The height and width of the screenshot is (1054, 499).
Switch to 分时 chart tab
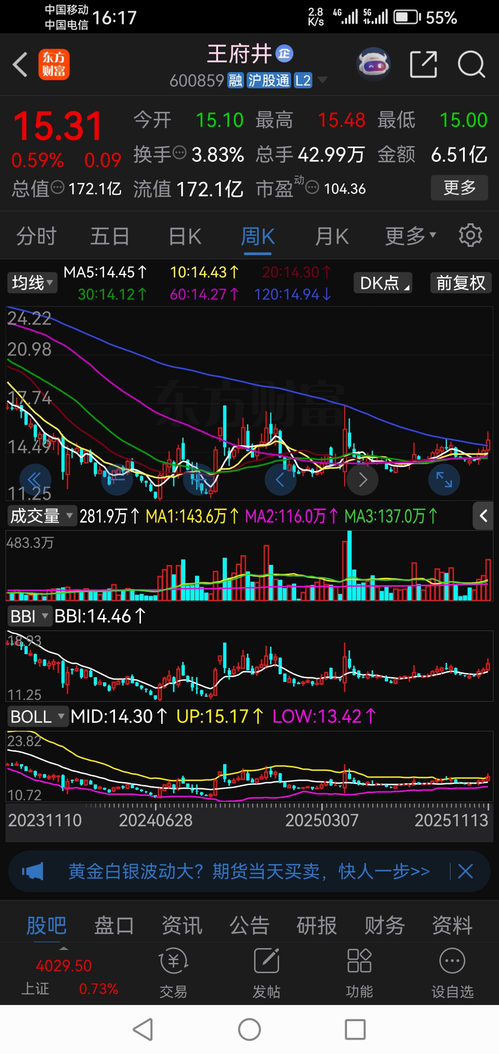click(36, 236)
